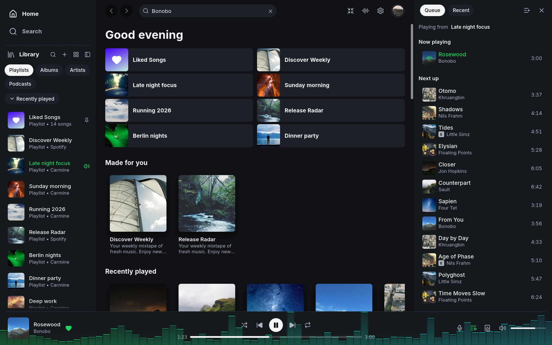Open Late night focus playing-from link
This screenshot has width=552, height=345.
470,27
